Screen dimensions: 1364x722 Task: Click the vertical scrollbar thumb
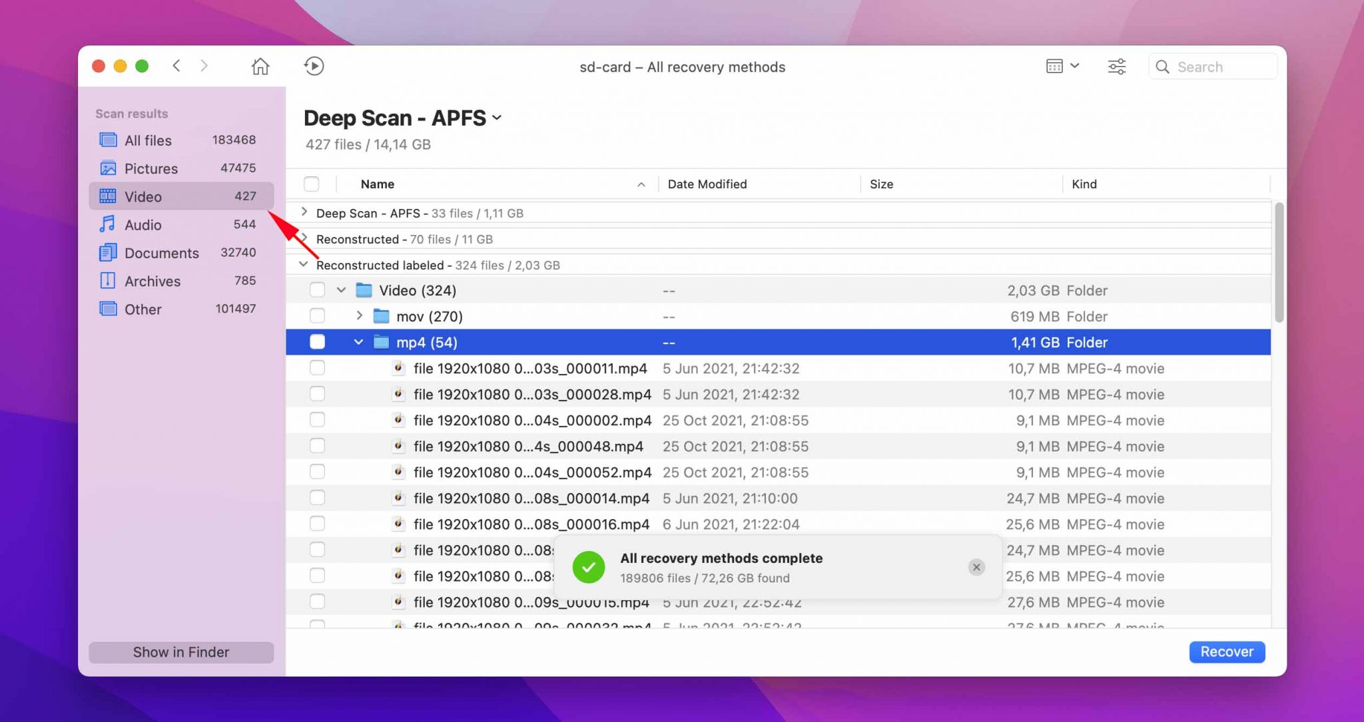(1278, 263)
